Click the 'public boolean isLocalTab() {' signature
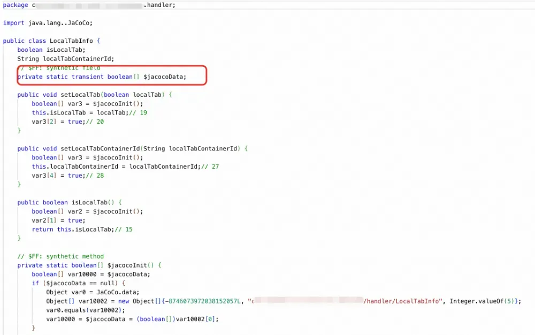This screenshot has height=335, width=535. (70, 203)
